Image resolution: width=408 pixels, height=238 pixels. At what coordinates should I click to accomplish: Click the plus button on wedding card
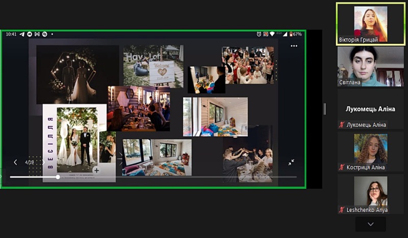click(x=96, y=170)
